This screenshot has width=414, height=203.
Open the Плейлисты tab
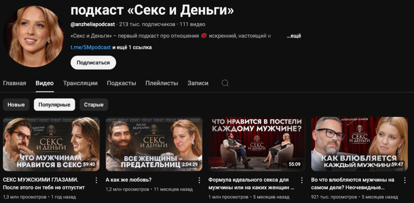coord(162,83)
